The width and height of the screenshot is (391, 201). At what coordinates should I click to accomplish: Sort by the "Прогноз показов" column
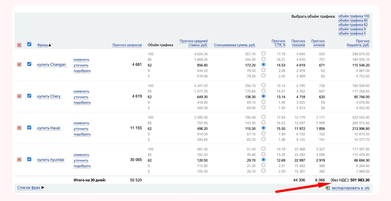298,43
